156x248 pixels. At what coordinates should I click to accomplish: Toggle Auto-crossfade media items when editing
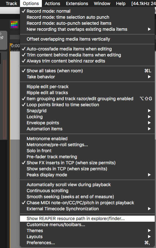tap(87, 49)
